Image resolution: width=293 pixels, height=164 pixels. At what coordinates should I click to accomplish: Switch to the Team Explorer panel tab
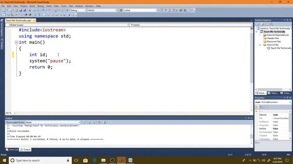(x=273, y=93)
